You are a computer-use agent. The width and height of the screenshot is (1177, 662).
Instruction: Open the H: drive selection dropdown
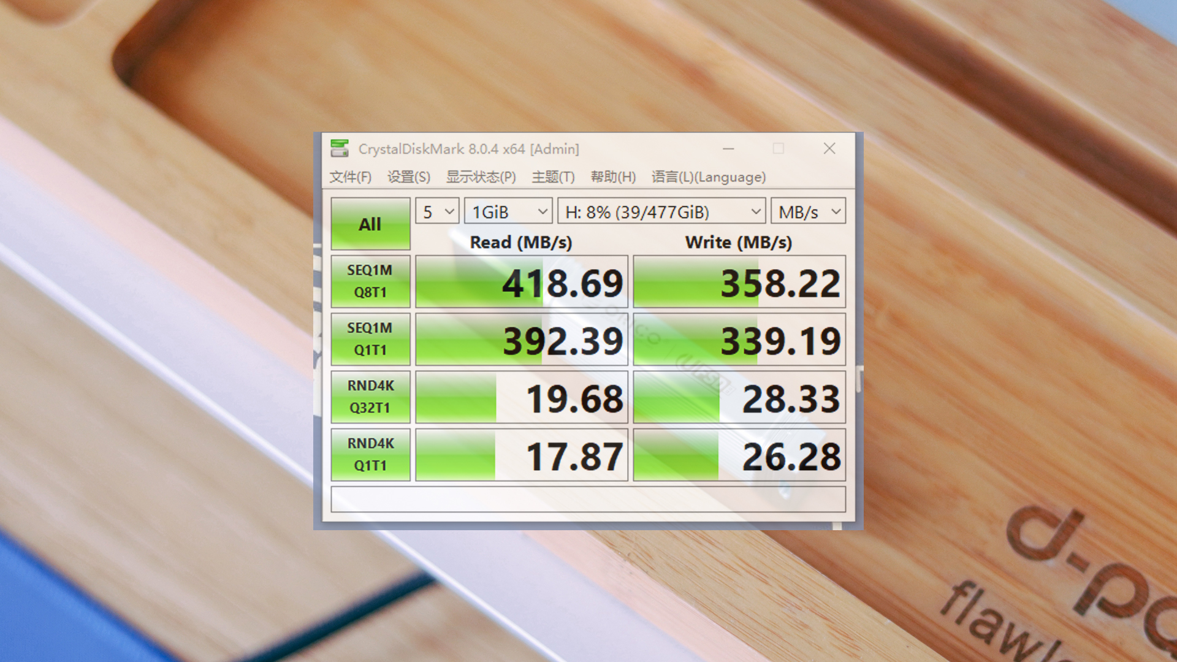click(x=661, y=212)
